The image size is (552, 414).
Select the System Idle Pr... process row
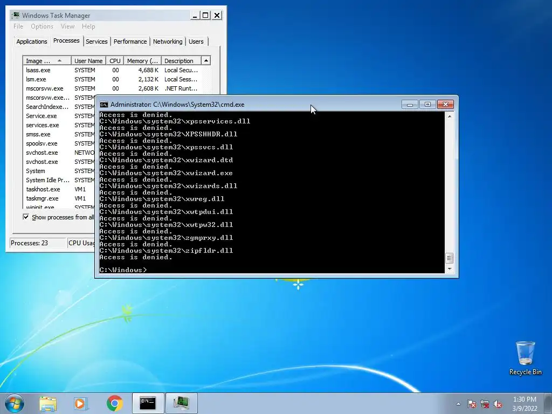pos(59,180)
